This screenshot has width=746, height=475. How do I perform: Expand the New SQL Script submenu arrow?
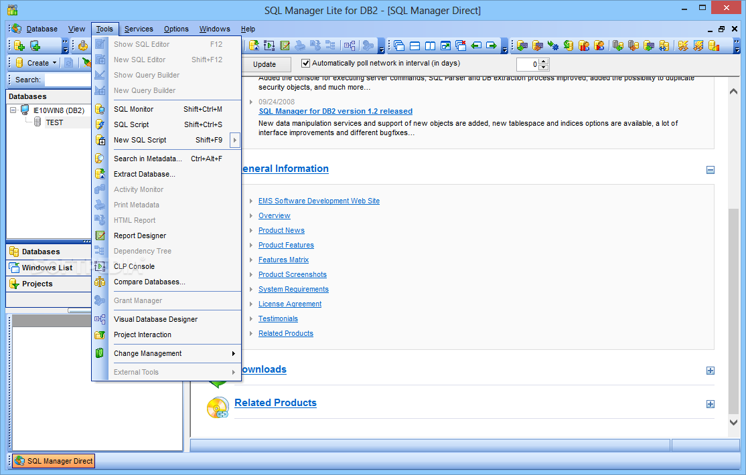point(234,140)
